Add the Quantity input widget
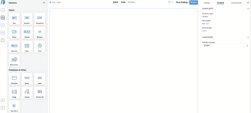This screenshot has height=113, width=251. click(x=14, y=47)
